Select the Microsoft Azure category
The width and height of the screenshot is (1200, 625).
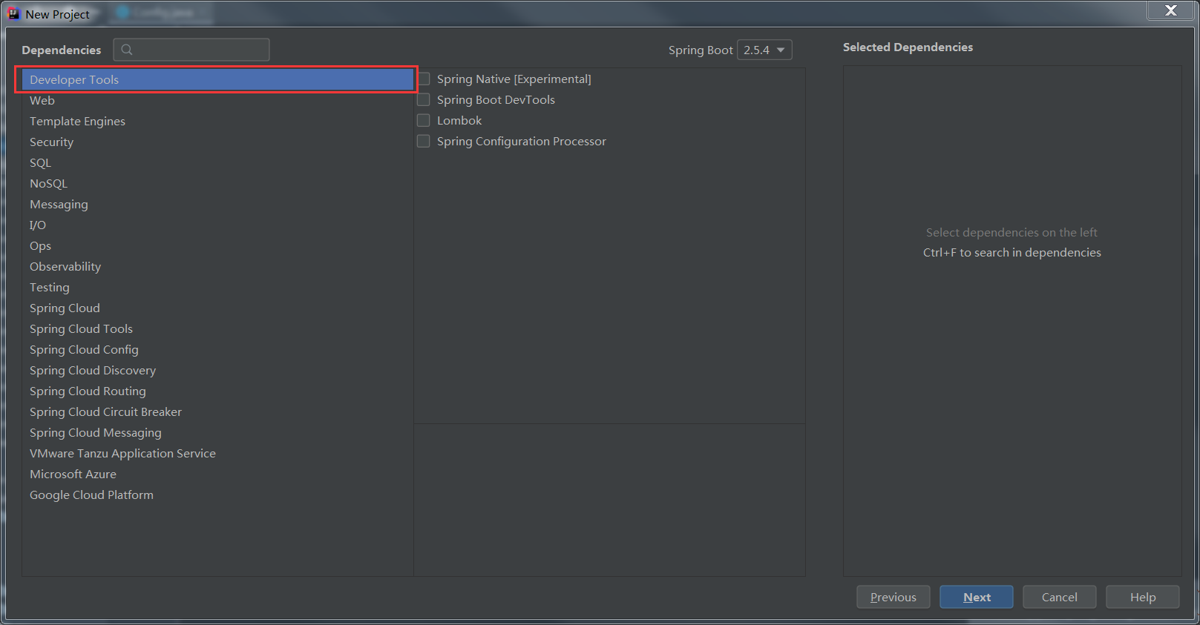pyautogui.click(x=217, y=474)
